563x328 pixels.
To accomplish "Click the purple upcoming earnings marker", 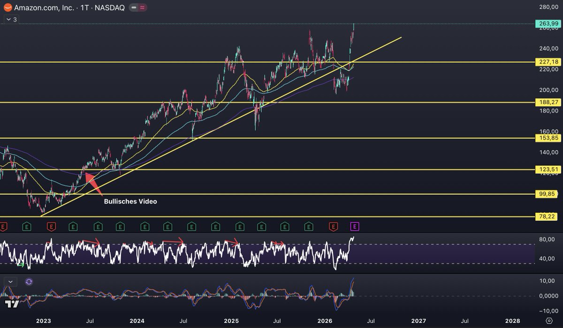I will tap(355, 227).
